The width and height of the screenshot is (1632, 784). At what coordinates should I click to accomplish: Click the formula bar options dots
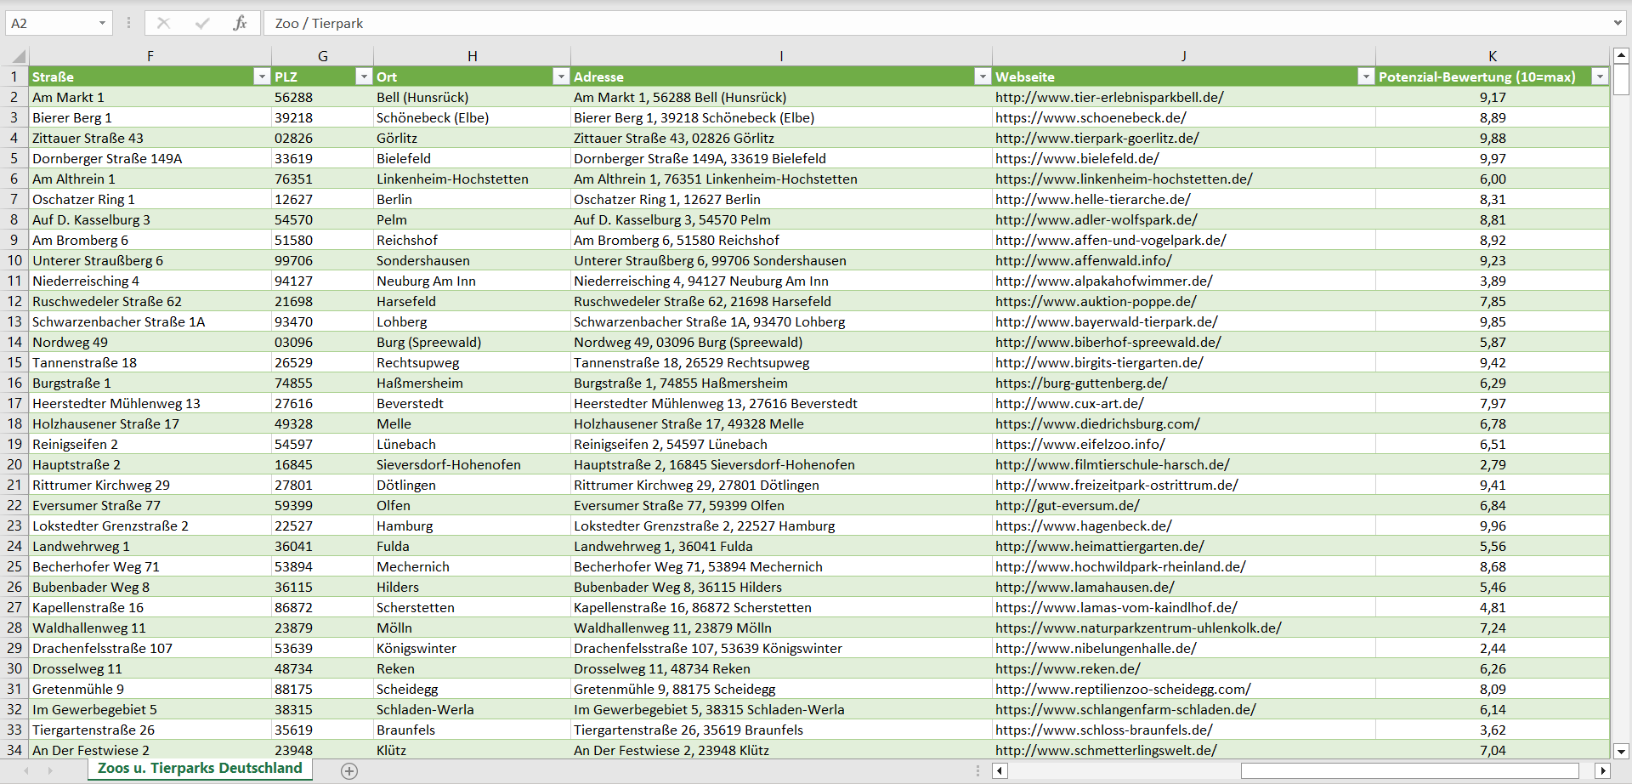128,23
